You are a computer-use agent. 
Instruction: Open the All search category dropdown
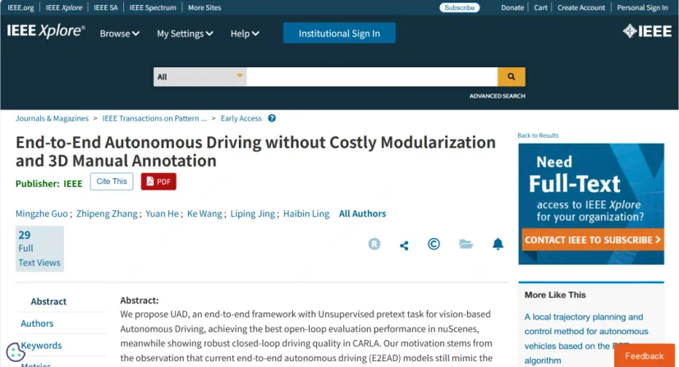coord(200,76)
